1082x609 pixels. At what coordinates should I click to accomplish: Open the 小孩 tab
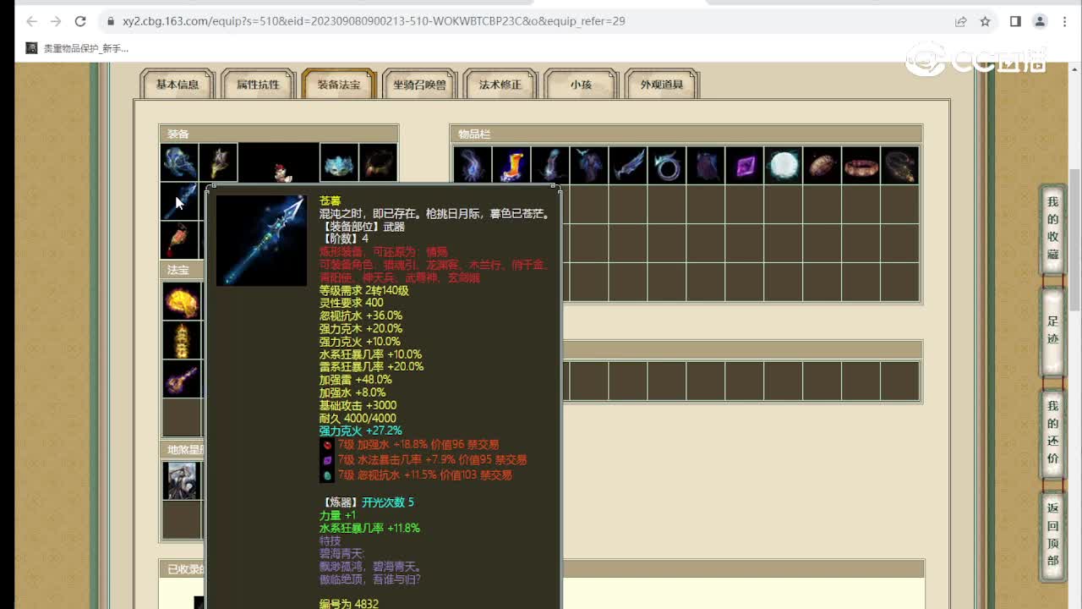coord(581,84)
